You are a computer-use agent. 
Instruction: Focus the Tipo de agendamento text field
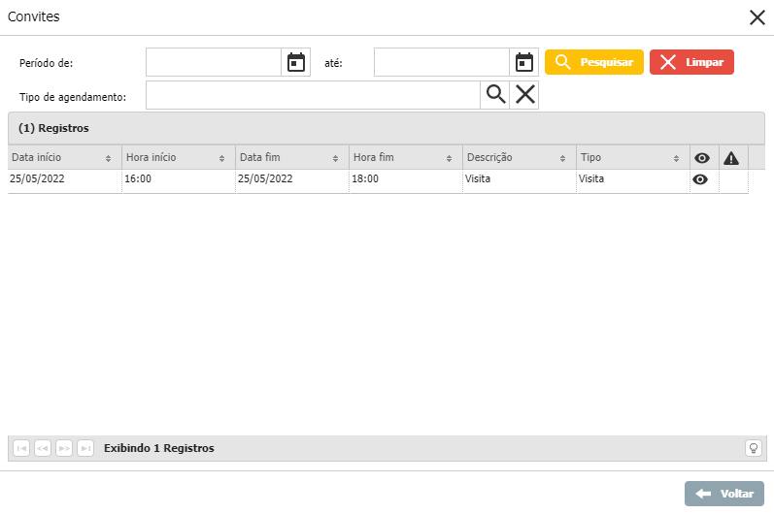(x=313, y=94)
